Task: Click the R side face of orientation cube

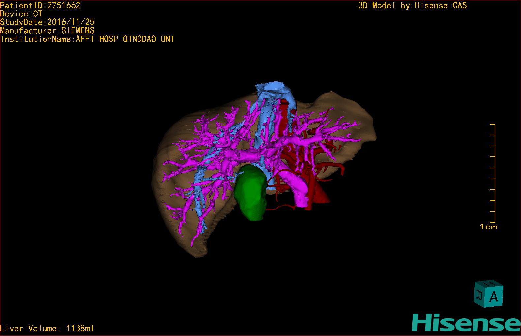Action: click(479, 295)
